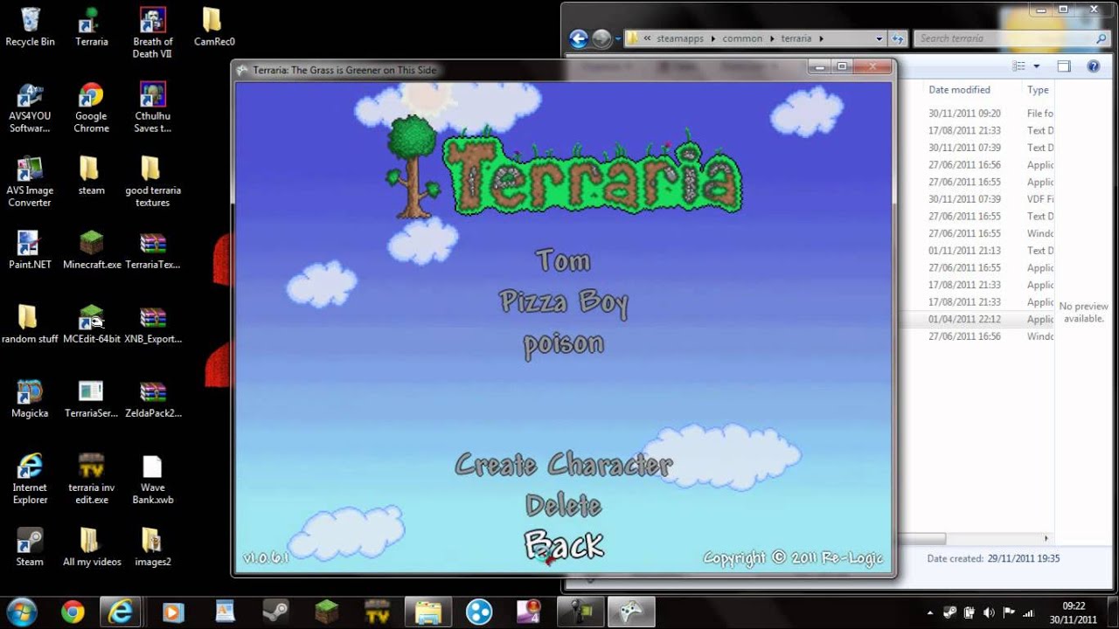Open the Windows Start button

coord(21,612)
